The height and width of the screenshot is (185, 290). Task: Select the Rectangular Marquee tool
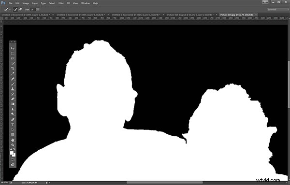13,54
